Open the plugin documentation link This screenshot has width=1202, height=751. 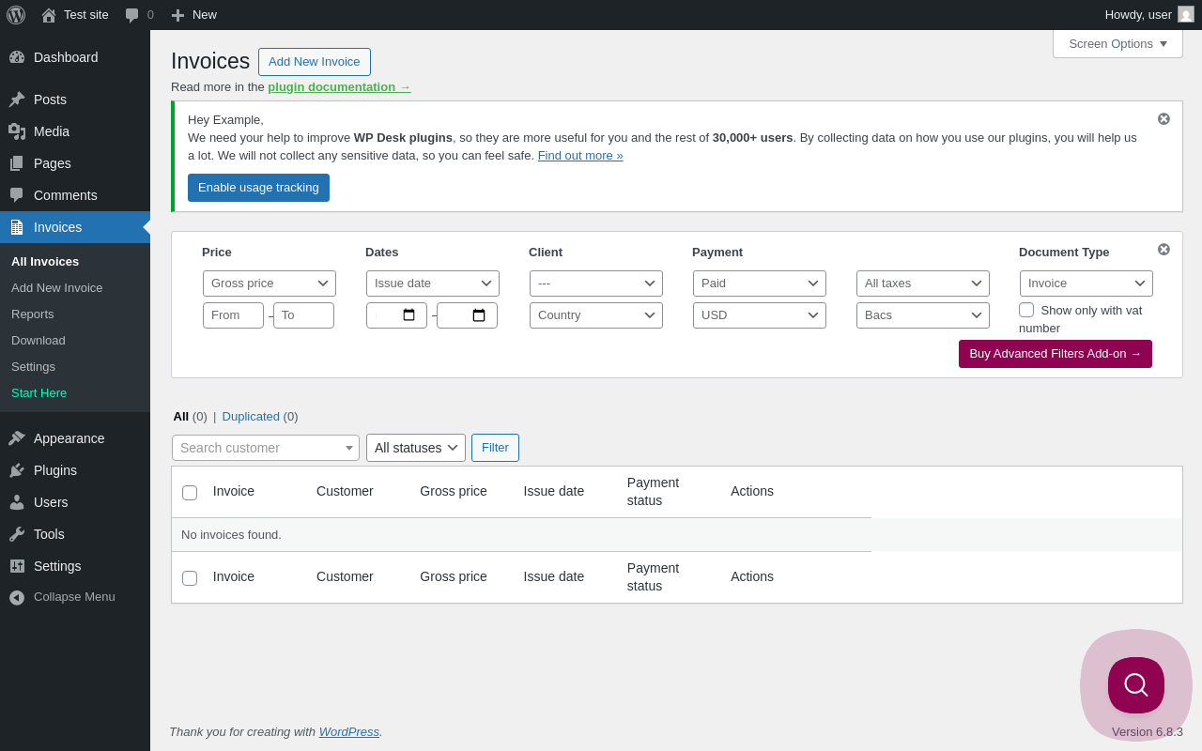pos(339,87)
